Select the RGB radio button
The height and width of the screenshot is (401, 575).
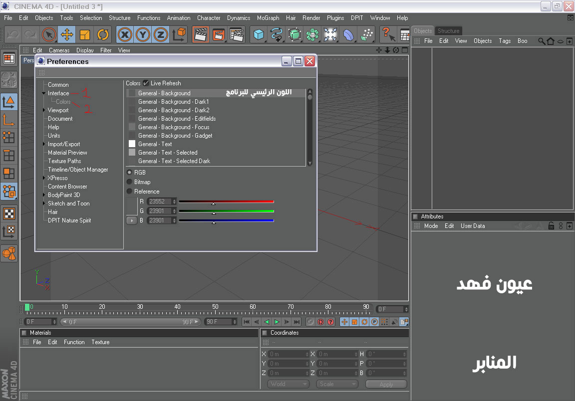[x=129, y=172]
